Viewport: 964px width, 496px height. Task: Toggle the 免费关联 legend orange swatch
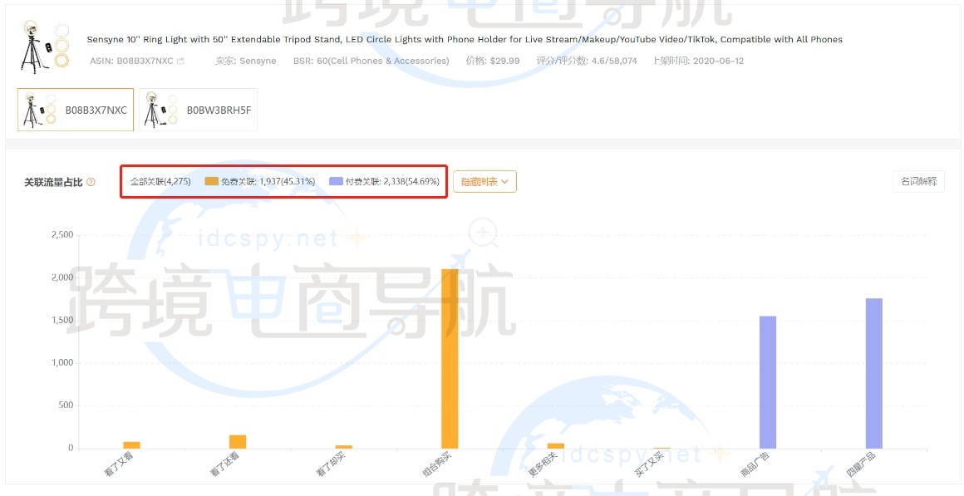[x=211, y=181]
